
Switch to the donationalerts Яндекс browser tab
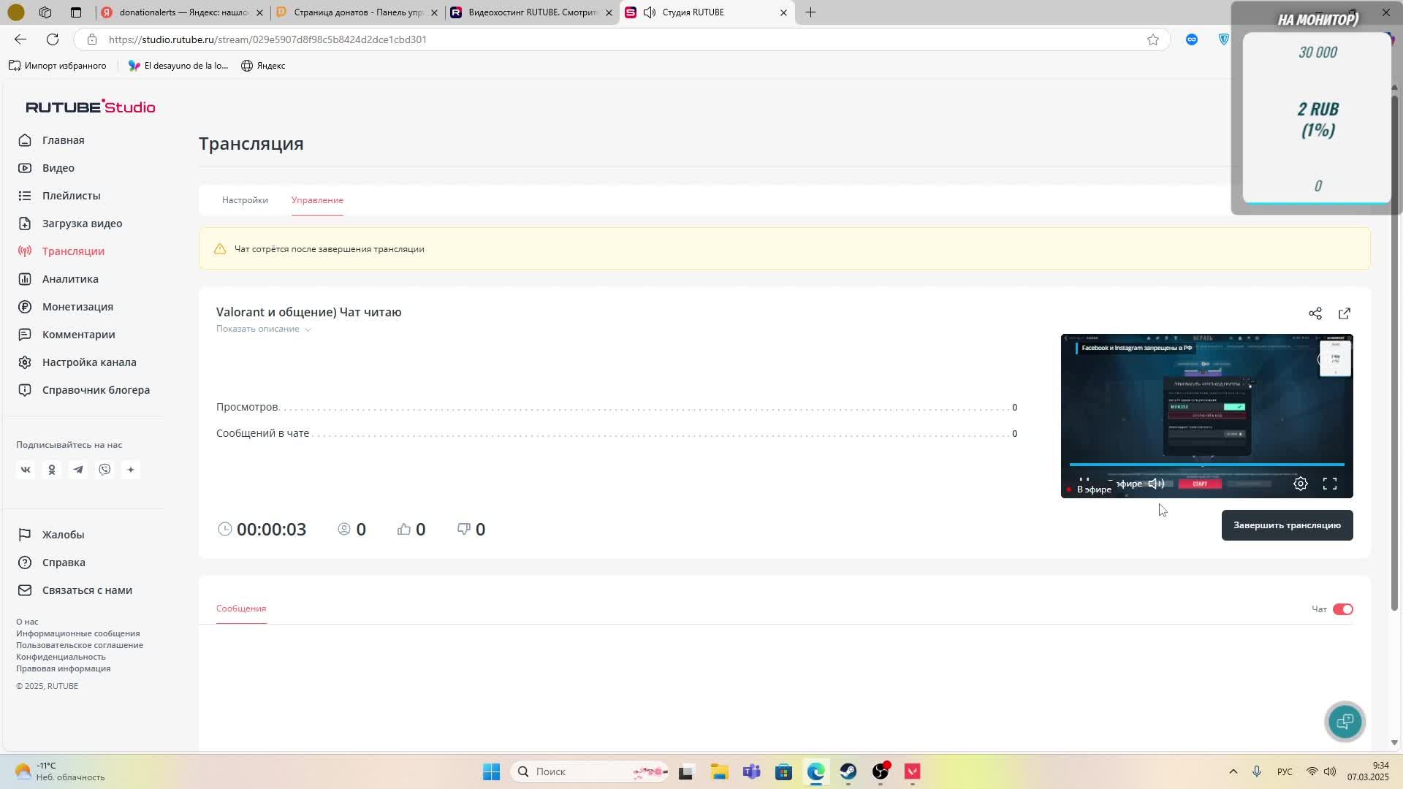pos(181,12)
